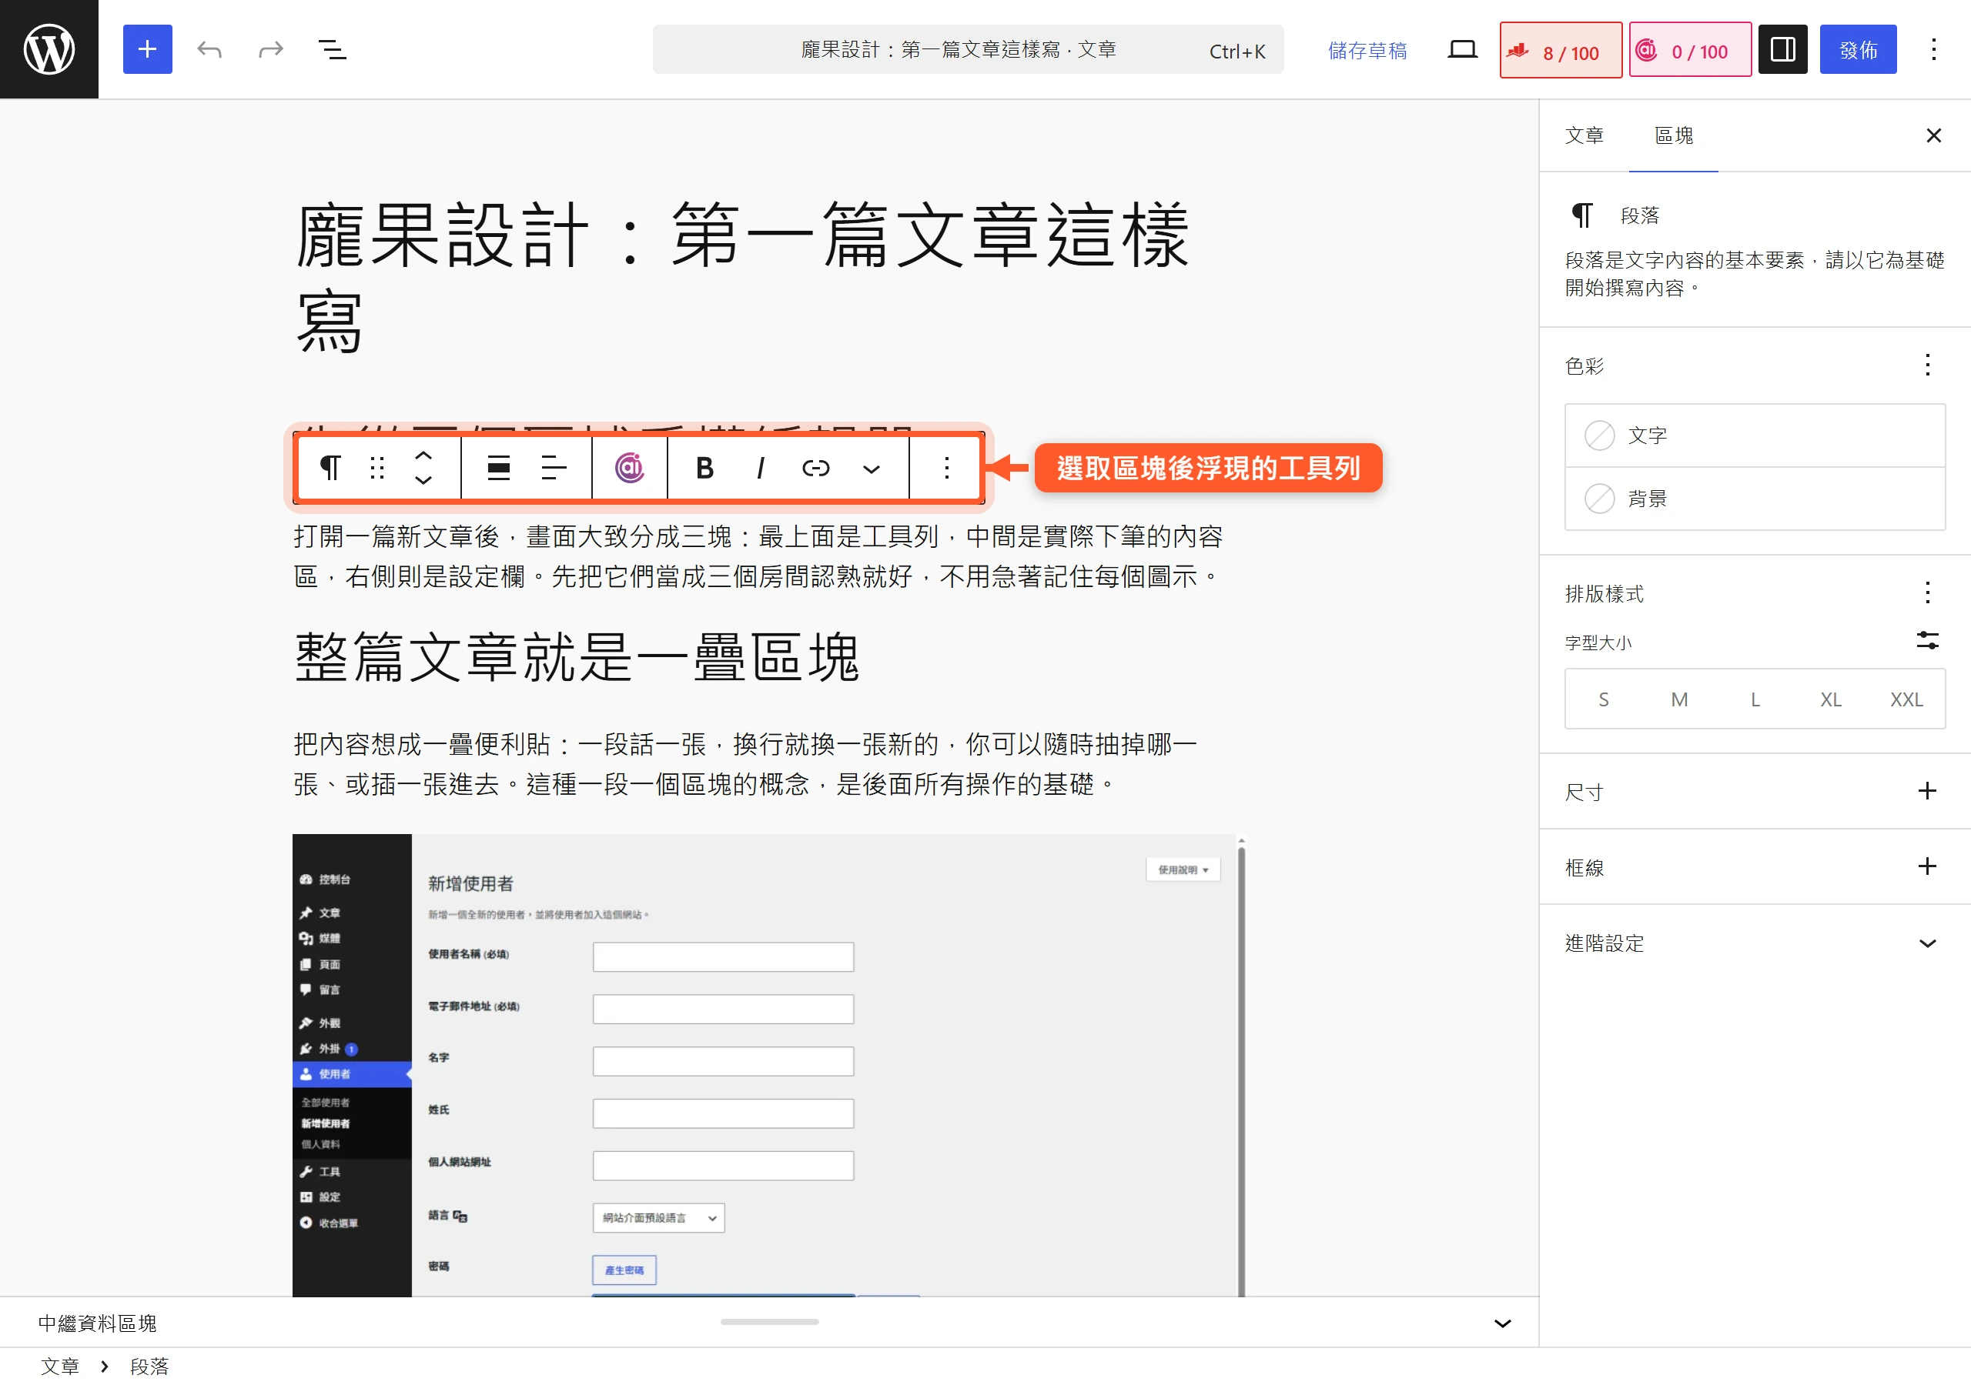Open block options three-dot menu
Image resolution: width=1971 pixels, height=1385 pixels.
click(x=946, y=468)
